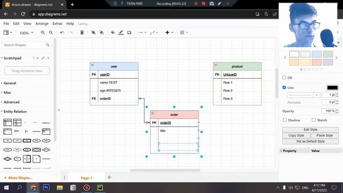
Task: Click Set as Default Style button
Action: coord(310,142)
